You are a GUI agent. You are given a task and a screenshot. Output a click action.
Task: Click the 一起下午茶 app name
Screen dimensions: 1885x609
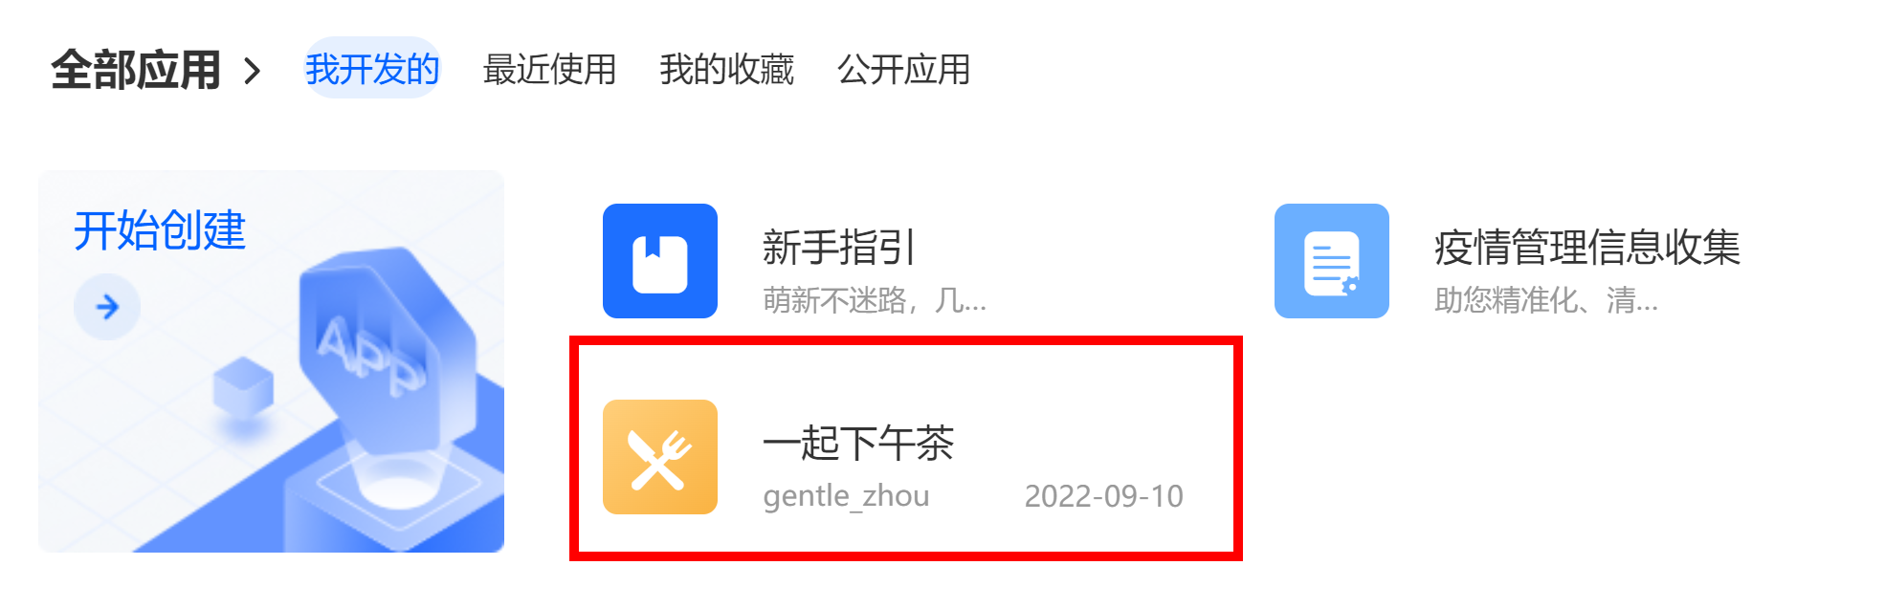click(x=858, y=444)
